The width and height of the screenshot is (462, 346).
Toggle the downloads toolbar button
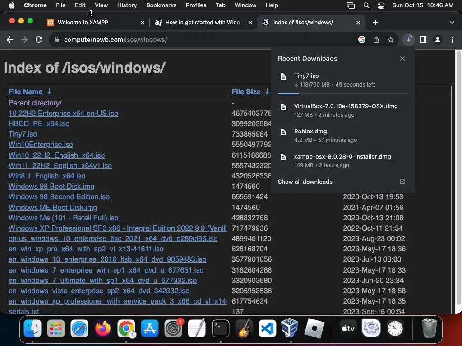pyautogui.click(x=409, y=39)
